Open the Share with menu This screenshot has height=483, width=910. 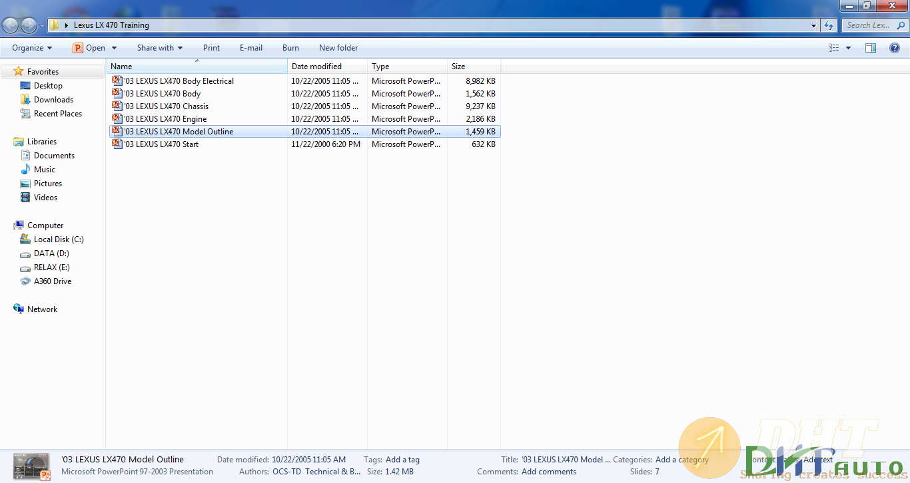tap(160, 48)
